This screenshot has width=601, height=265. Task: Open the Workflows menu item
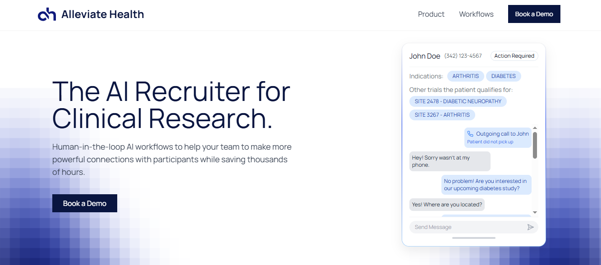[476, 14]
